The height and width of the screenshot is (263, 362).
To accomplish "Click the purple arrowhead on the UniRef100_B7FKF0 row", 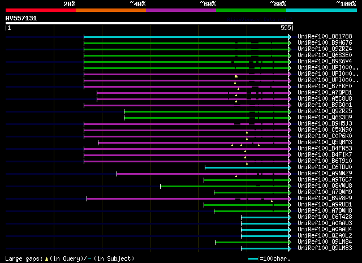I will [290, 87].
